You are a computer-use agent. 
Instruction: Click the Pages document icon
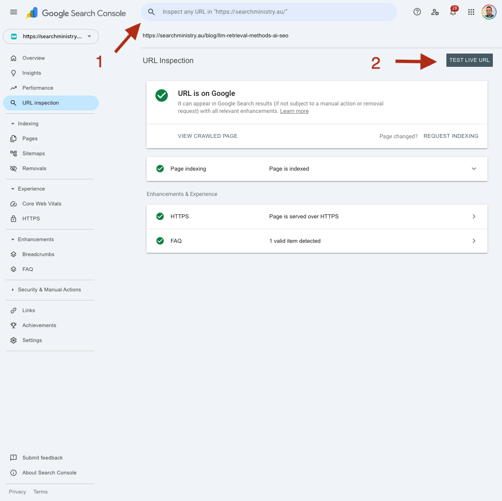pos(14,139)
